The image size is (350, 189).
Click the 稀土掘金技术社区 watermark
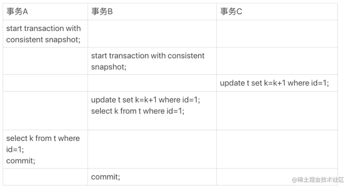[x=318, y=180]
